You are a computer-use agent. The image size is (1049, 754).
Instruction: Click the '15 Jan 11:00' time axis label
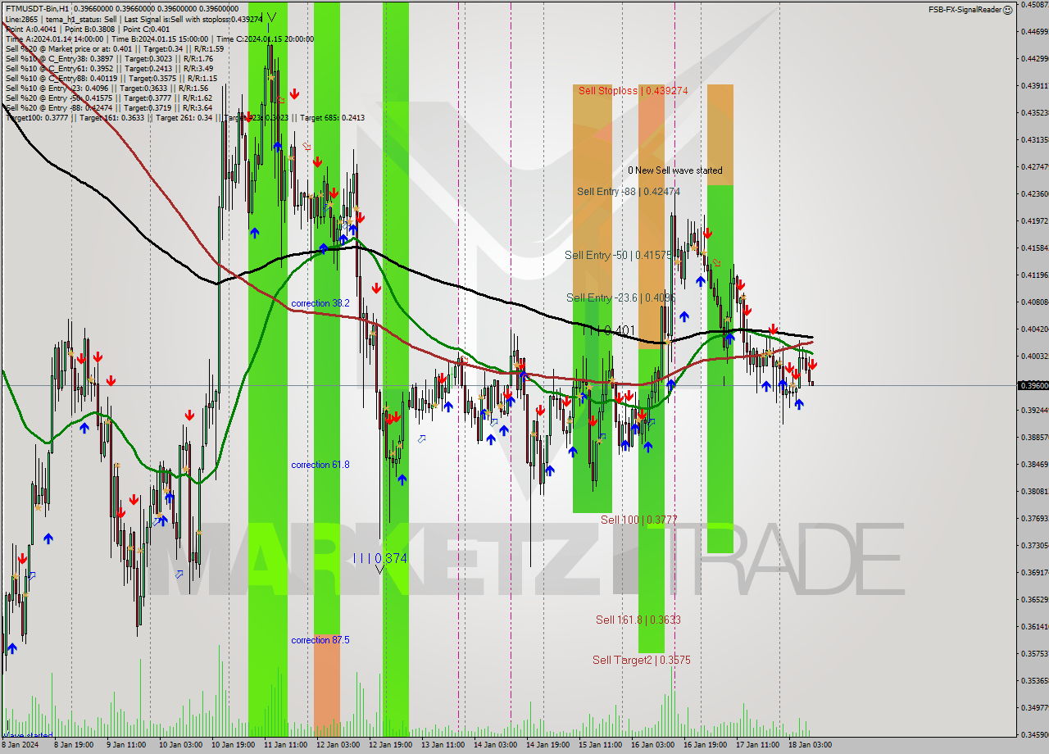point(601,746)
